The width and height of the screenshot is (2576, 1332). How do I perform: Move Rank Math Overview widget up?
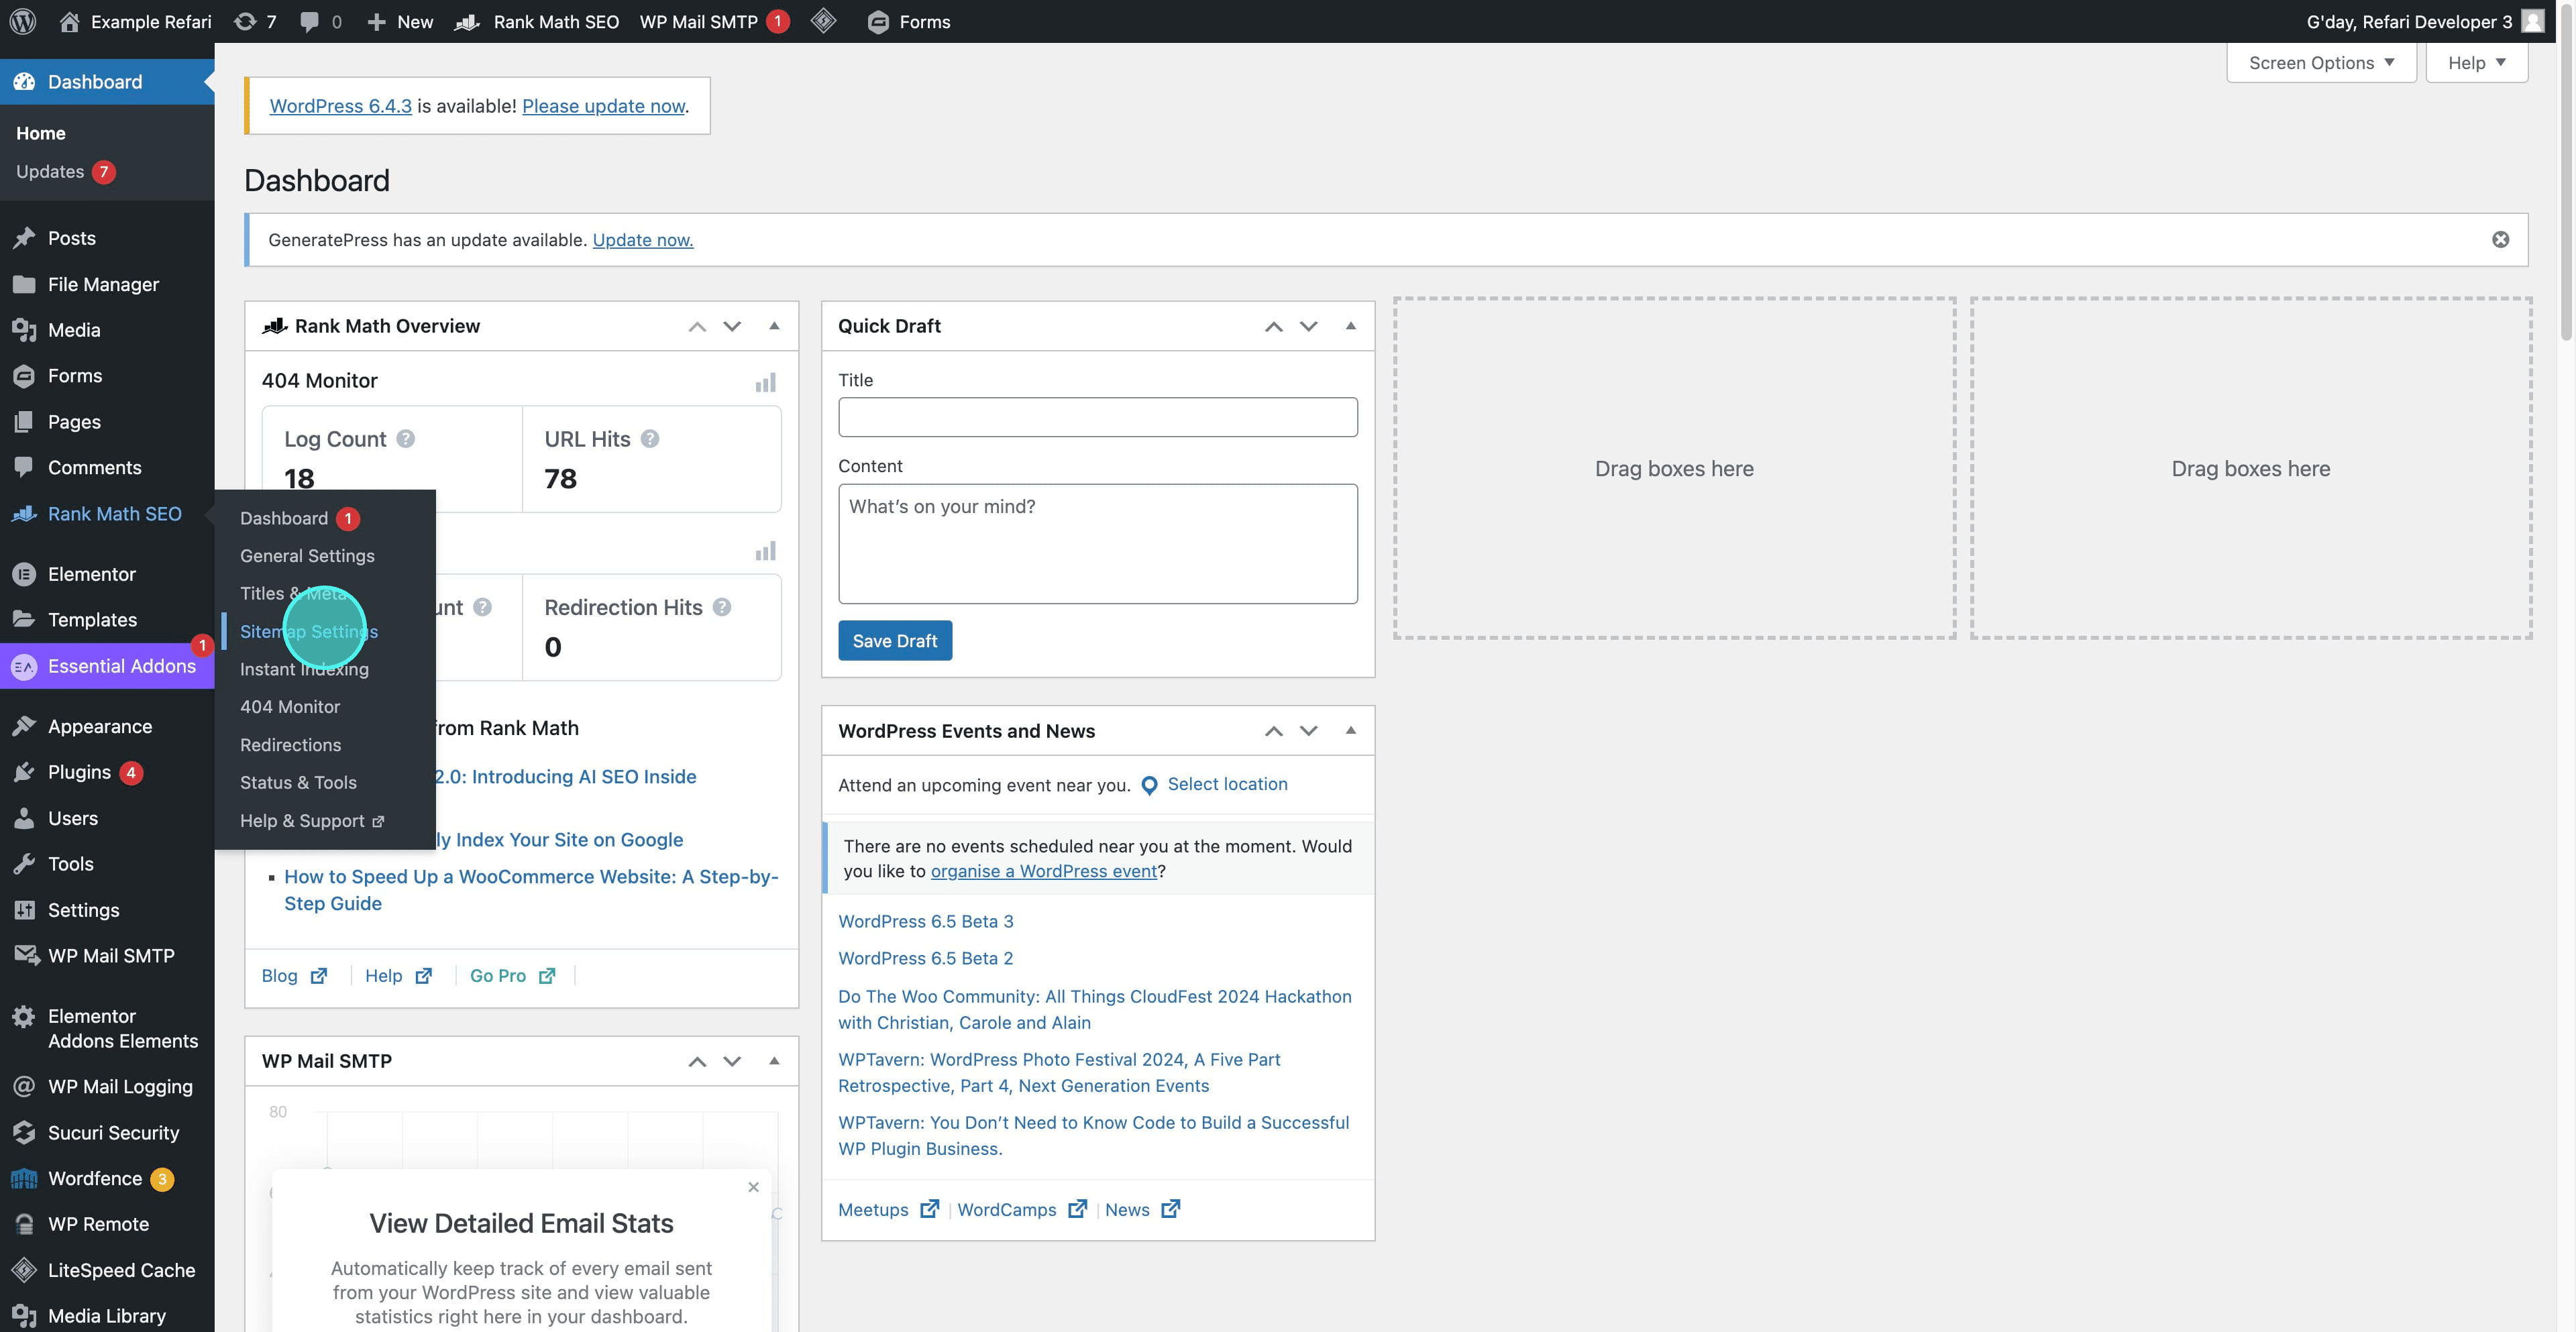pyautogui.click(x=697, y=326)
